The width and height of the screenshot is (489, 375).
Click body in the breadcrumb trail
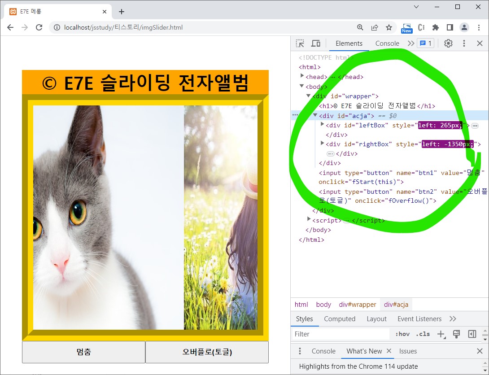coord(323,305)
